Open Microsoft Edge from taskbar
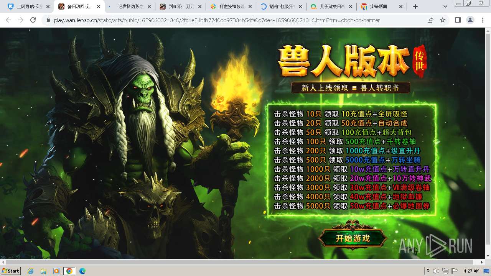The height and width of the screenshot is (276, 491). (82, 271)
